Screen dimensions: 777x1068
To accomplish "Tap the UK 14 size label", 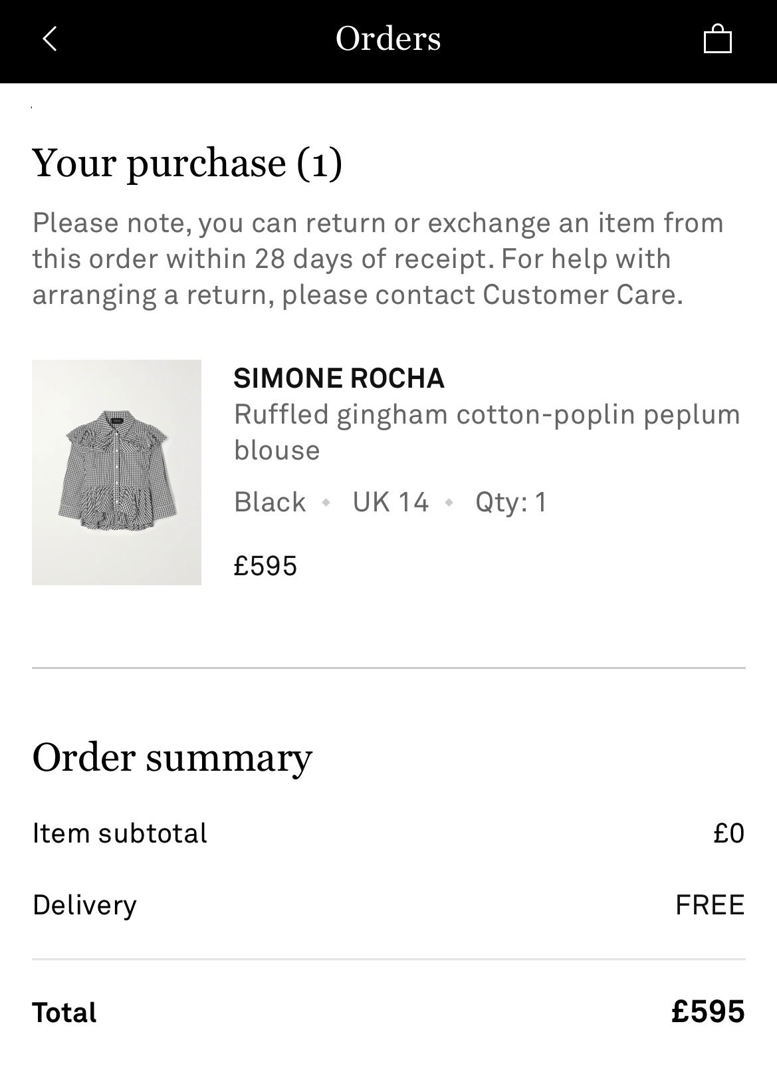I will click(391, 502).
